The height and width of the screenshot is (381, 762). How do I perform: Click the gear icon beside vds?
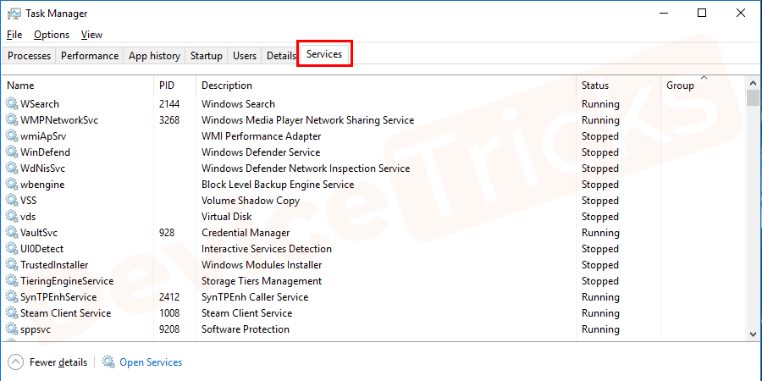pos(12,216)
